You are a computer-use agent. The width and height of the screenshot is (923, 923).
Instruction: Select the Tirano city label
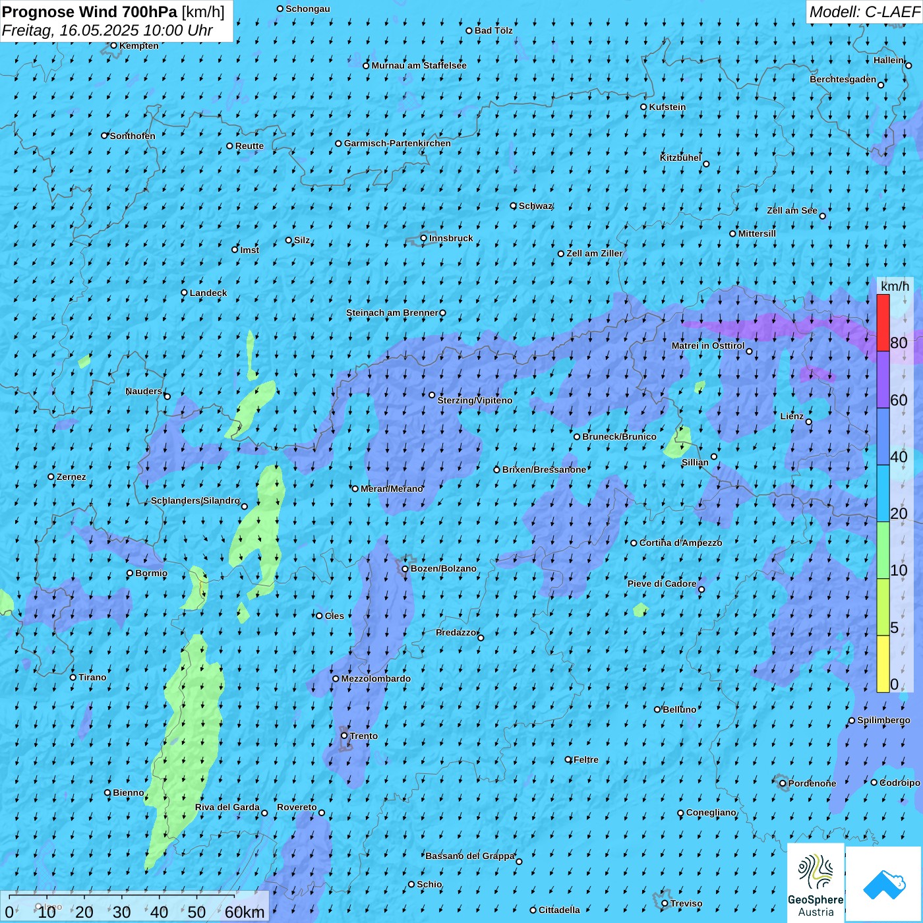[92, 677]
